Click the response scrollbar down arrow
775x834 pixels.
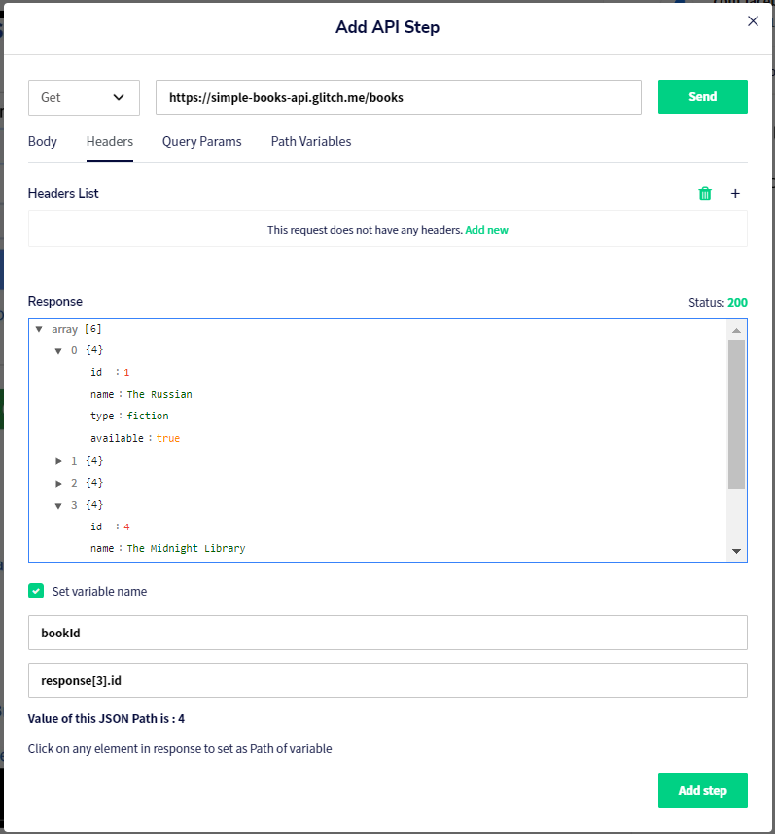(736, 551)
